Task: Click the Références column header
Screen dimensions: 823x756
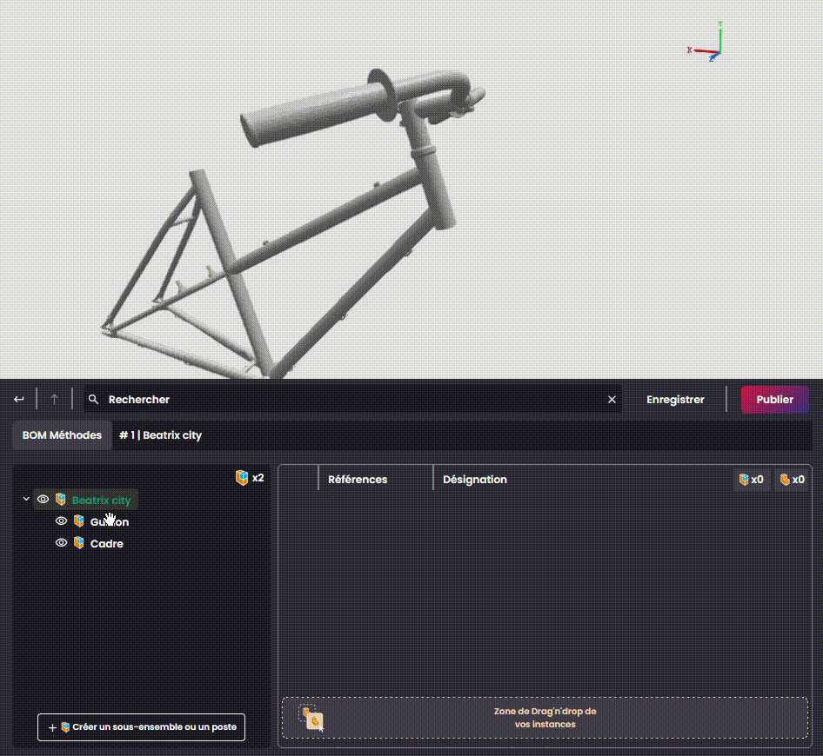Action: [358, 480]
